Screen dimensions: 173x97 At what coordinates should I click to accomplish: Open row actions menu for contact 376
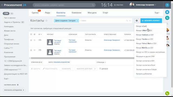pyautogui.click(x=35, y=50)
